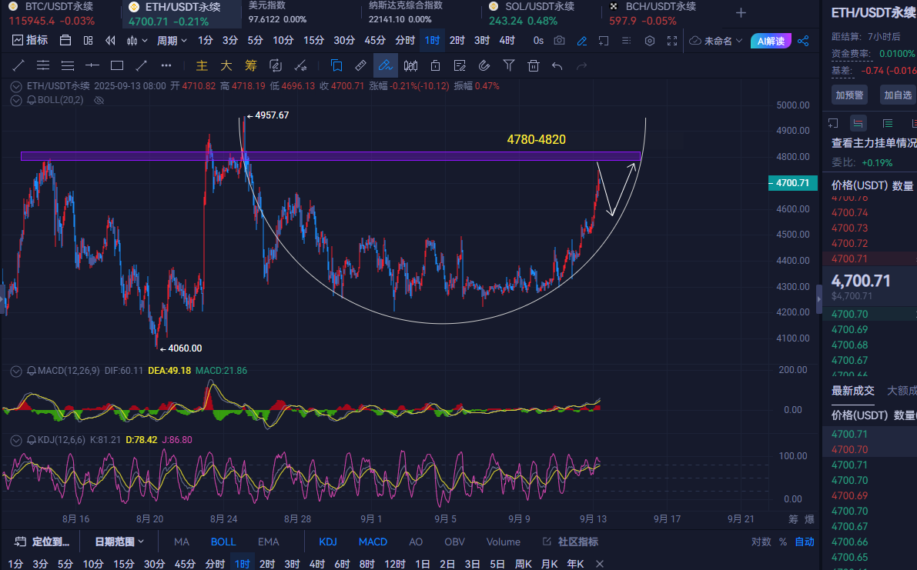Click the 加预警 alert button
The width and height of the screenshot is (917, 570).
[x=850, y=95]
